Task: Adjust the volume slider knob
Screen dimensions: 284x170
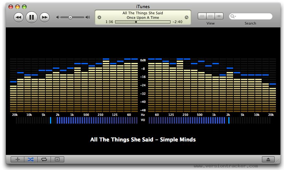Action: 70,18
